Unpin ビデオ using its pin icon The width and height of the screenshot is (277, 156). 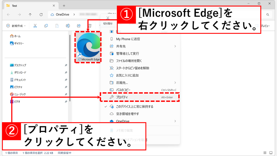(66, 102)
